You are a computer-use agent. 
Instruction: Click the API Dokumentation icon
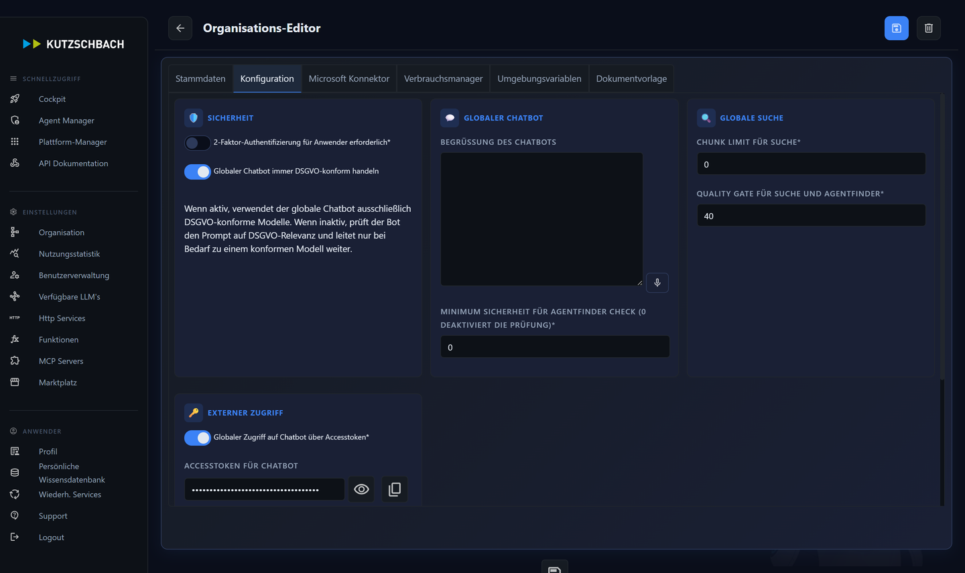(15, 163)
